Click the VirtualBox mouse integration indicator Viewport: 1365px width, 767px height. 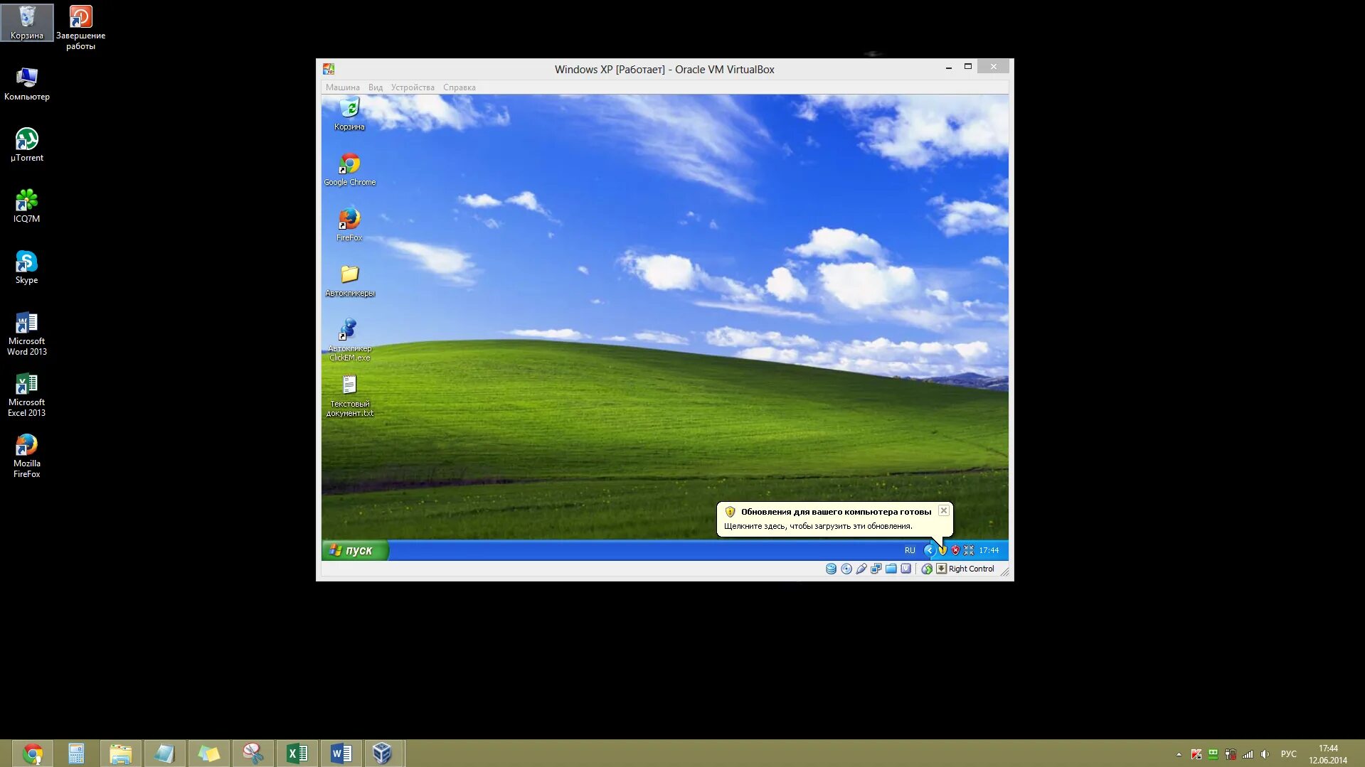927,569
